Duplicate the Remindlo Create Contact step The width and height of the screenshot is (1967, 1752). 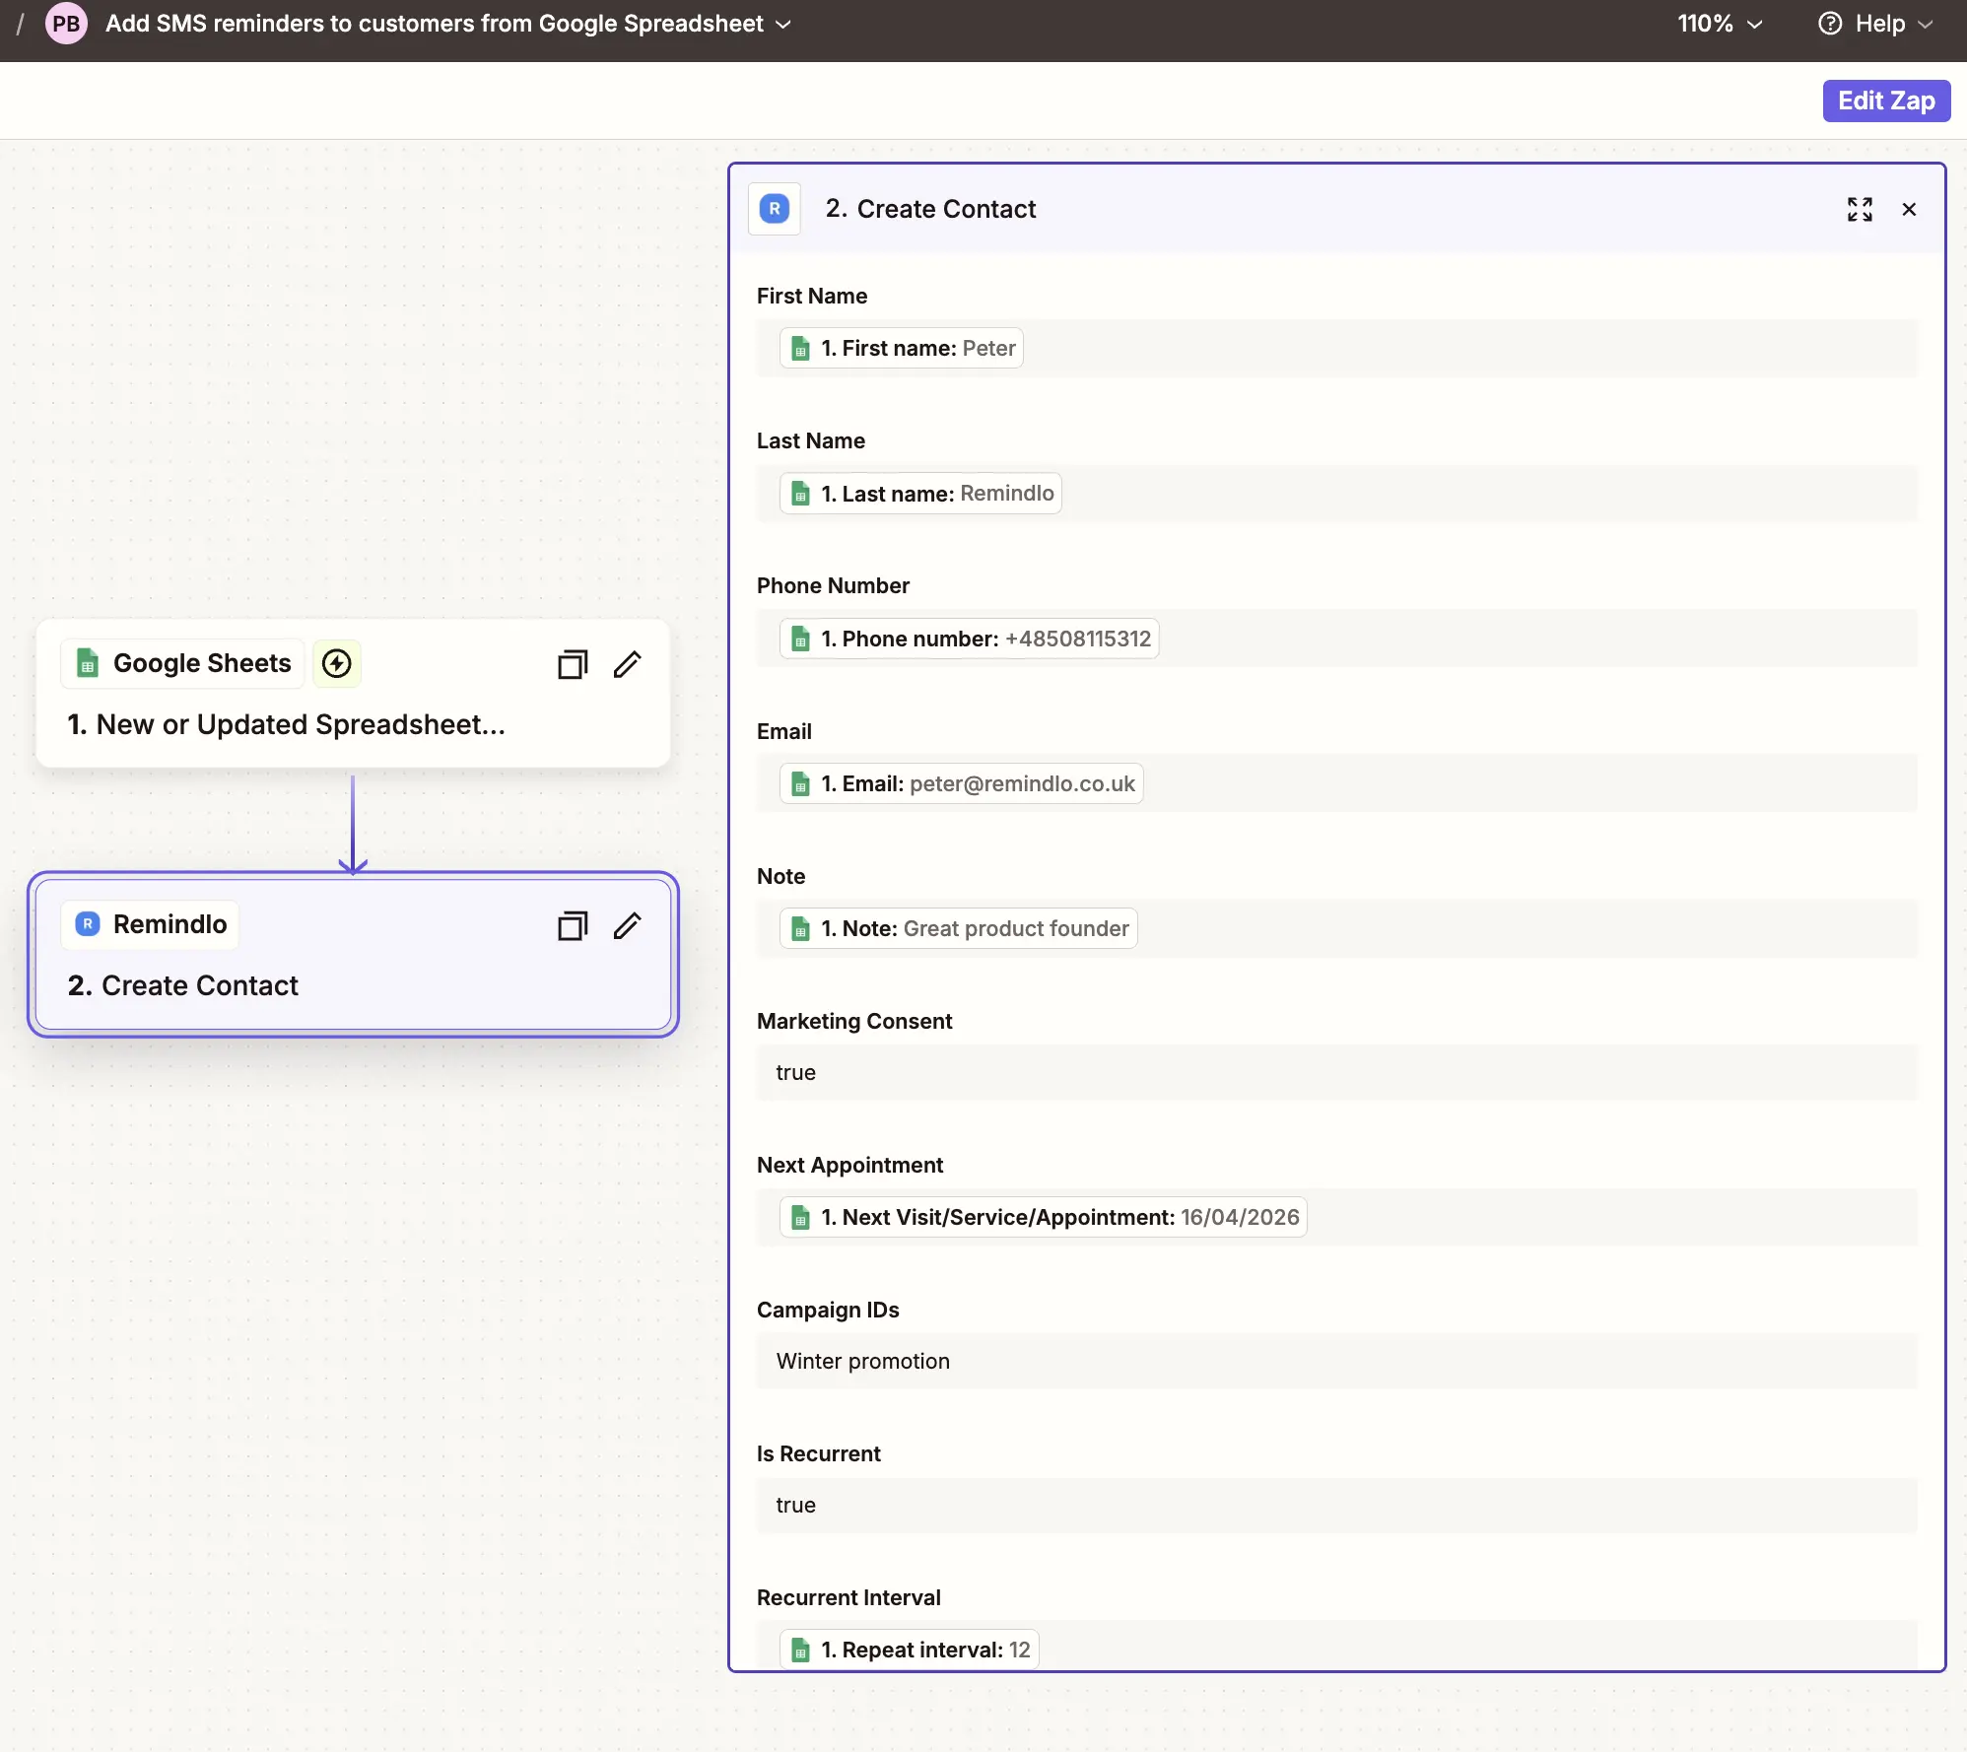[x=573, y=925]
